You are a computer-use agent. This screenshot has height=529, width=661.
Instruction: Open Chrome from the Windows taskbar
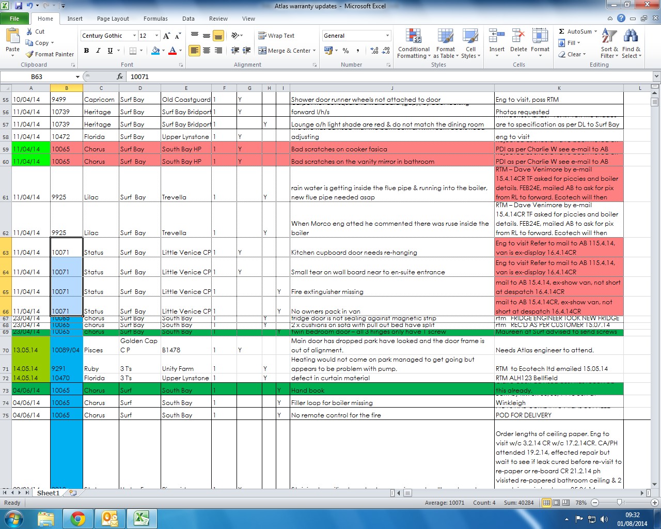click(x=78, y=518)
